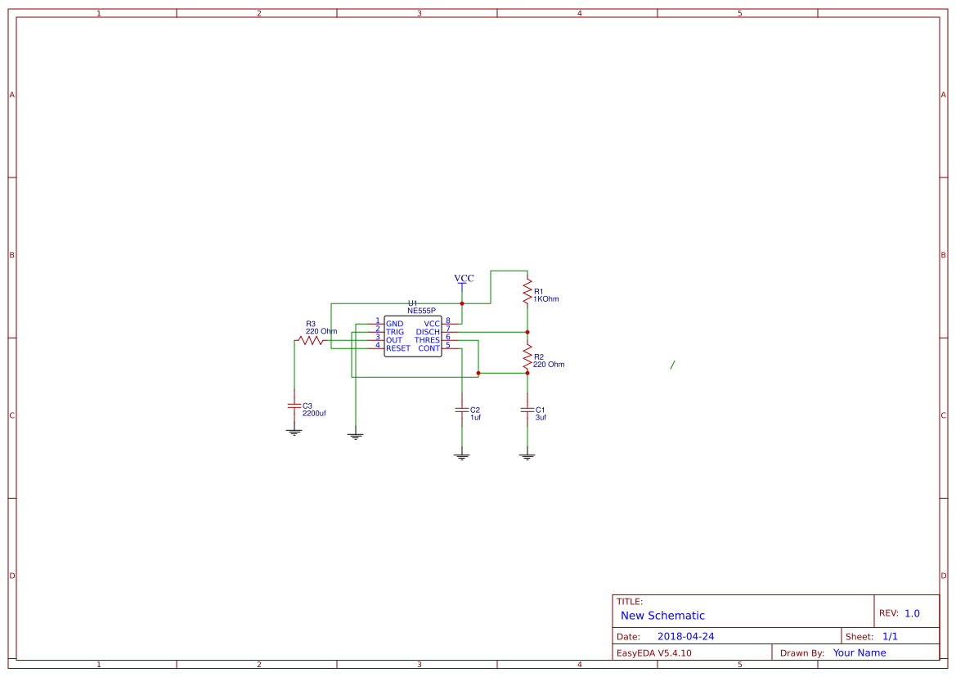The width and height of the screenshot is (956, 677).
Task: Select the R3 resistor symbol
Action: coord(311,341)
